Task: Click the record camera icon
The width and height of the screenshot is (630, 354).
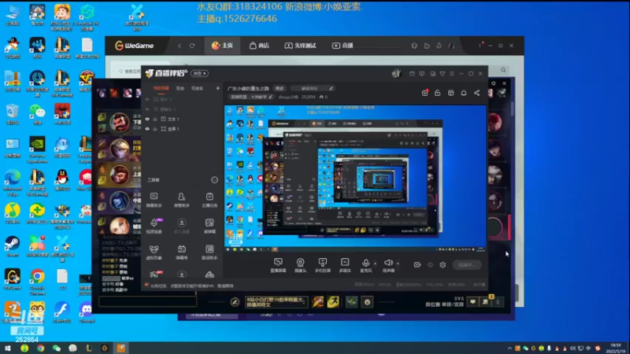Action: click(x=417, y=265)
